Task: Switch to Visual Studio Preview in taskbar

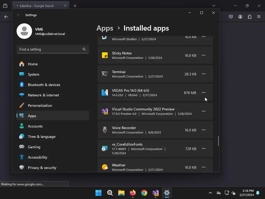Action: point(156,193)
